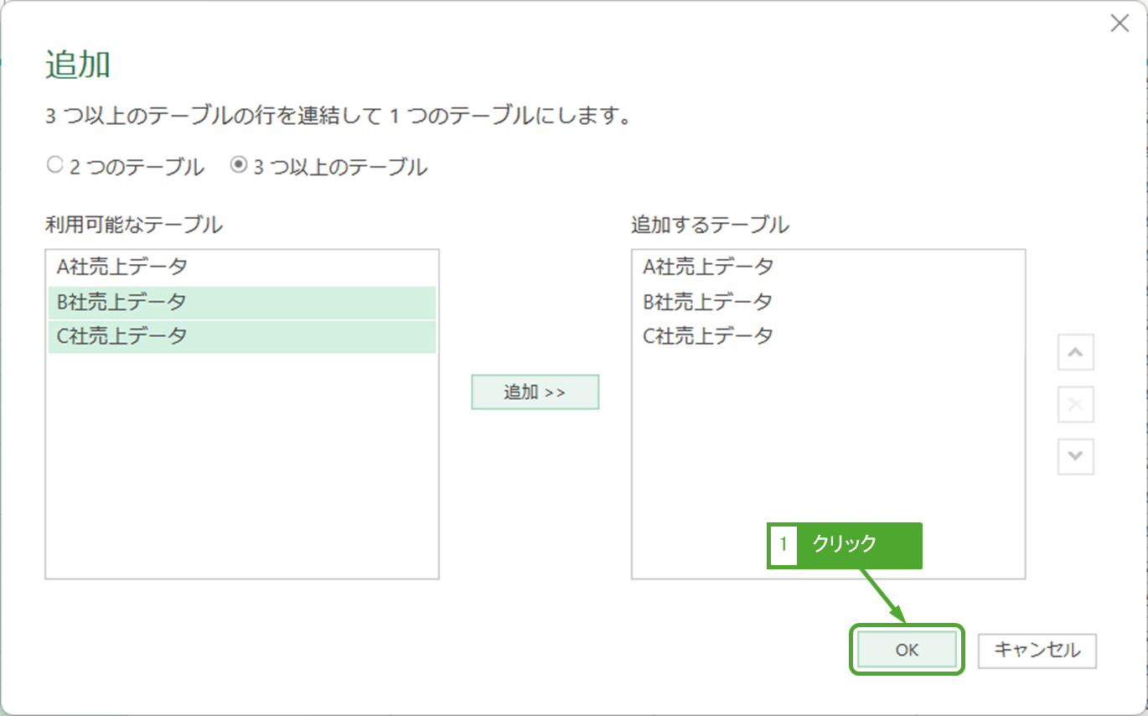Viewport: 1148px width, 716px height.
Task: Confirm with the OK button
Action: (x=907, y=650)
